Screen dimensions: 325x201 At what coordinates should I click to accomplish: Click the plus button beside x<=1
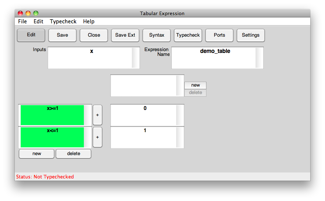97,137
